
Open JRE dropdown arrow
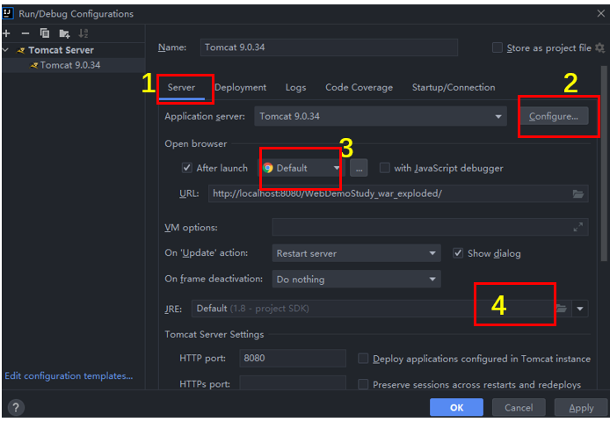coord(580,309)
